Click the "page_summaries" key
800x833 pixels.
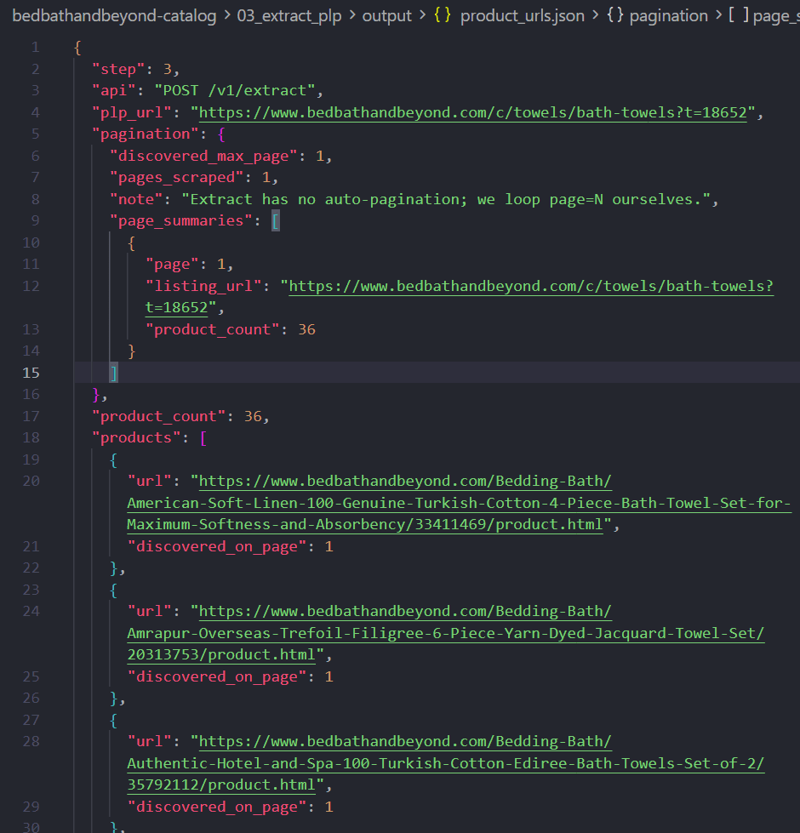[180, 221]
